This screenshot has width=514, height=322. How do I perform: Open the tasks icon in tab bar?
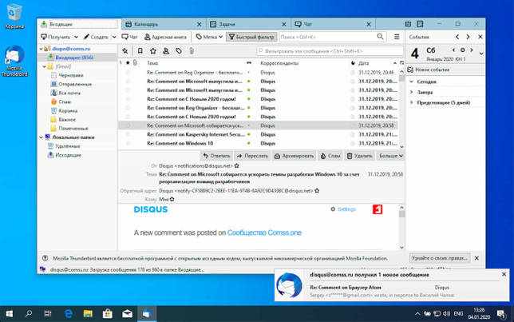pyautogui.click(x=420, y=24)
